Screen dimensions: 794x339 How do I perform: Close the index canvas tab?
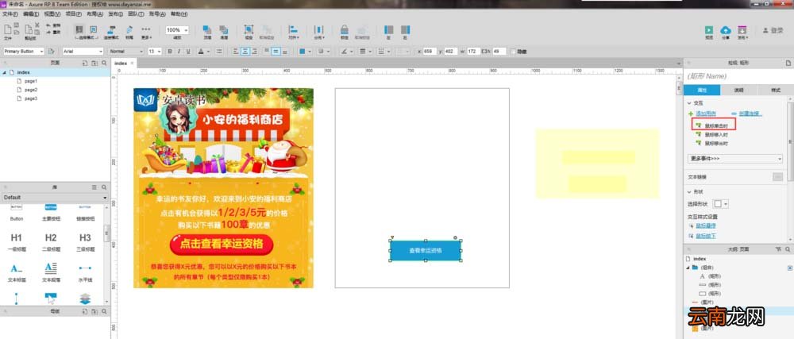coord(133,64)
